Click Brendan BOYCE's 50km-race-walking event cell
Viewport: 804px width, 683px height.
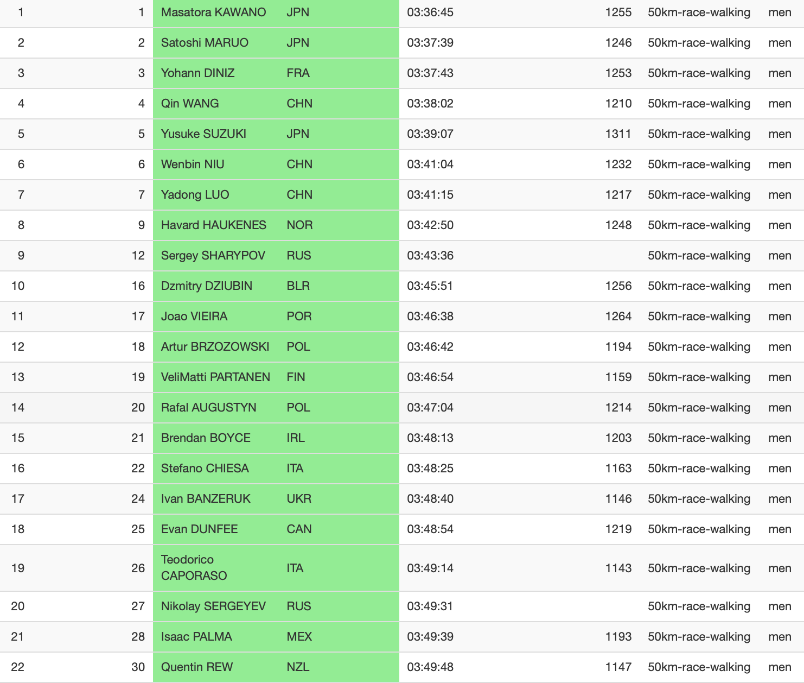pyautogui.click(x=699, y=438)
